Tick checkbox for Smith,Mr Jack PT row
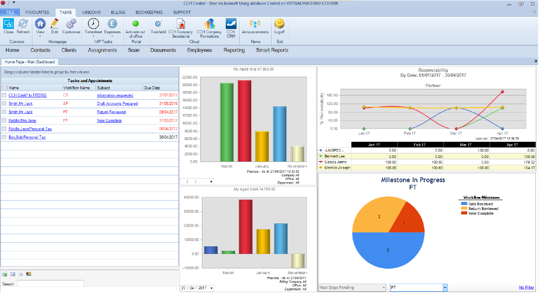Viewport: 539px width, 293px height. pyautogui.click(x=4, y=112)
